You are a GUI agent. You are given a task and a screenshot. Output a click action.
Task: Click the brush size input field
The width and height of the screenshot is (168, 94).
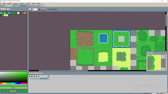35,9
